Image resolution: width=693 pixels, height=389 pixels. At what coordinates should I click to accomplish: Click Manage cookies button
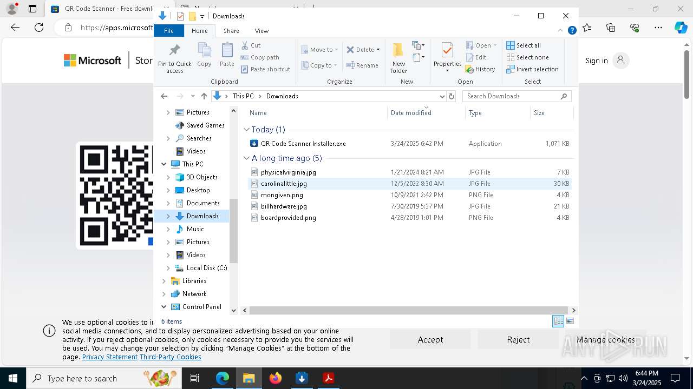605,340
